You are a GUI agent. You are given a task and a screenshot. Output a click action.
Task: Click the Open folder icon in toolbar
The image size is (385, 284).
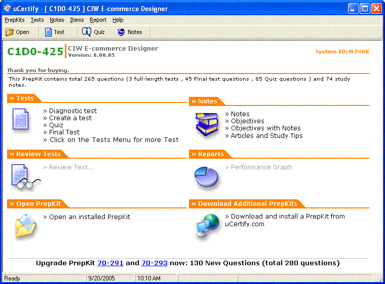(10, 32)
